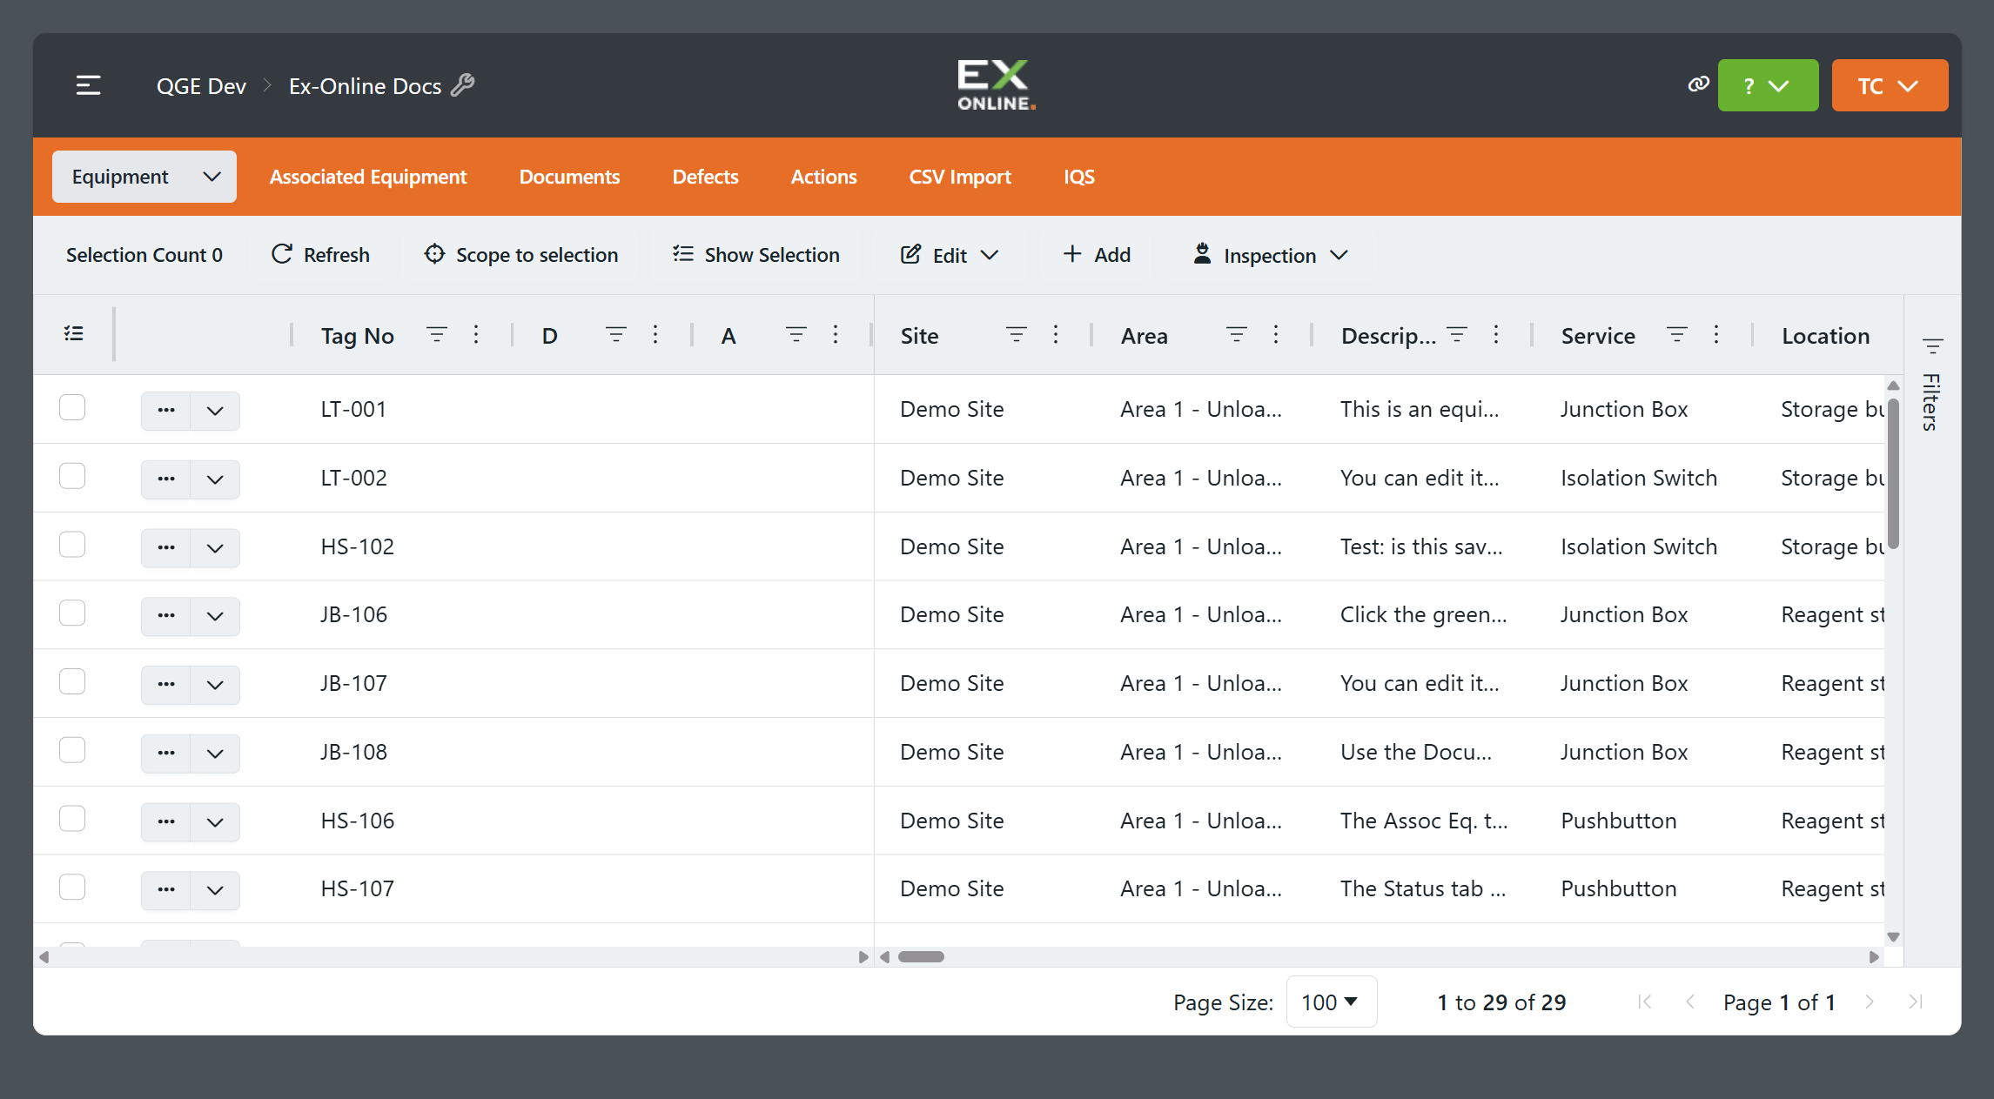This screenshot has width=1994, height=1099.
Task: Expand the Edit dropdown menu
Action: point(950,255)
